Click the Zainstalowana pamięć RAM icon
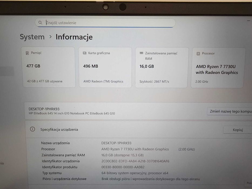The image size is (252, 189). coord(142,53)
